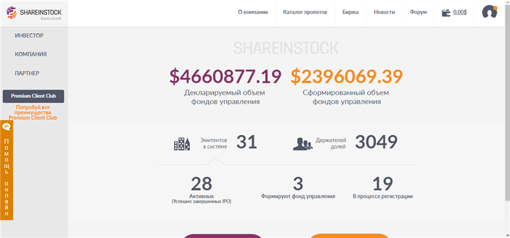Click the 28 Активных statistic
The height and width of the screenshot is (238, 510).
pyautogui.click(x=201, y=190)
